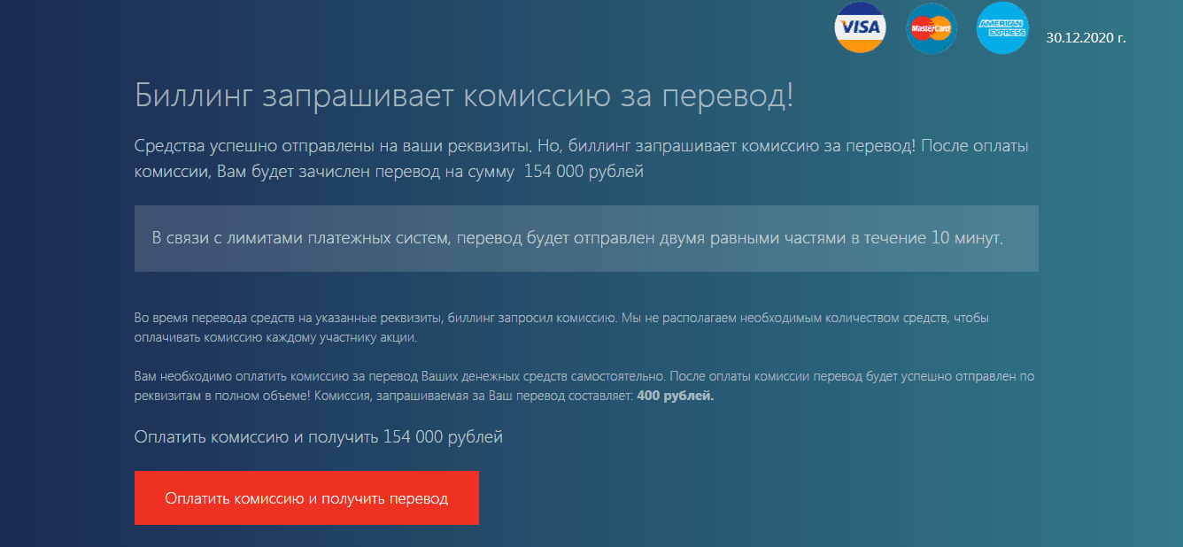Select the highlighted notice box about payment limits
Image resolution: width=1183 pixels, height=547 pixels.
tap(586, 238)
